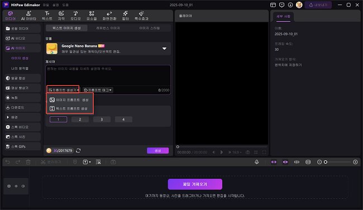
Task: Click the Split (분리하기) scissors tool
Action: pos(51,162)
